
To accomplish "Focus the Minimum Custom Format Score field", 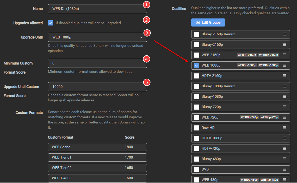I will coord(97,63).
